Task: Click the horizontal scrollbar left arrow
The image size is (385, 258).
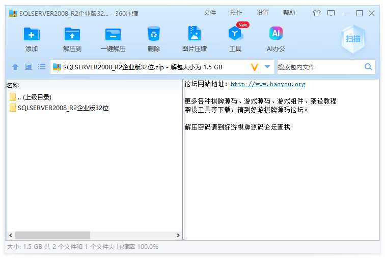Action: tap(11, 236)
